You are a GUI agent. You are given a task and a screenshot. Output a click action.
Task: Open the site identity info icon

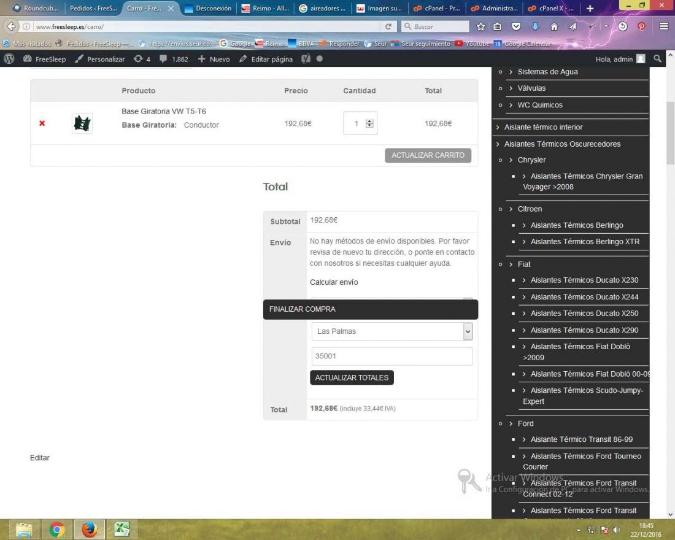[26, 27]
